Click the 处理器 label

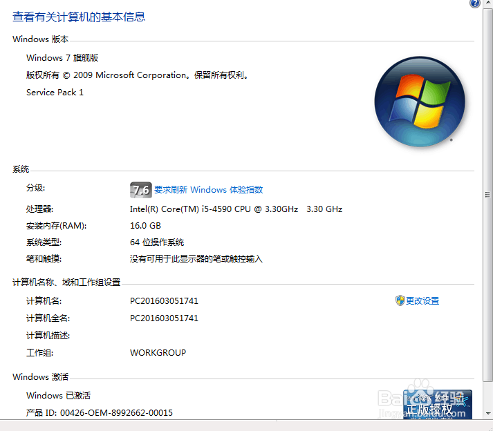click(39, 209)
